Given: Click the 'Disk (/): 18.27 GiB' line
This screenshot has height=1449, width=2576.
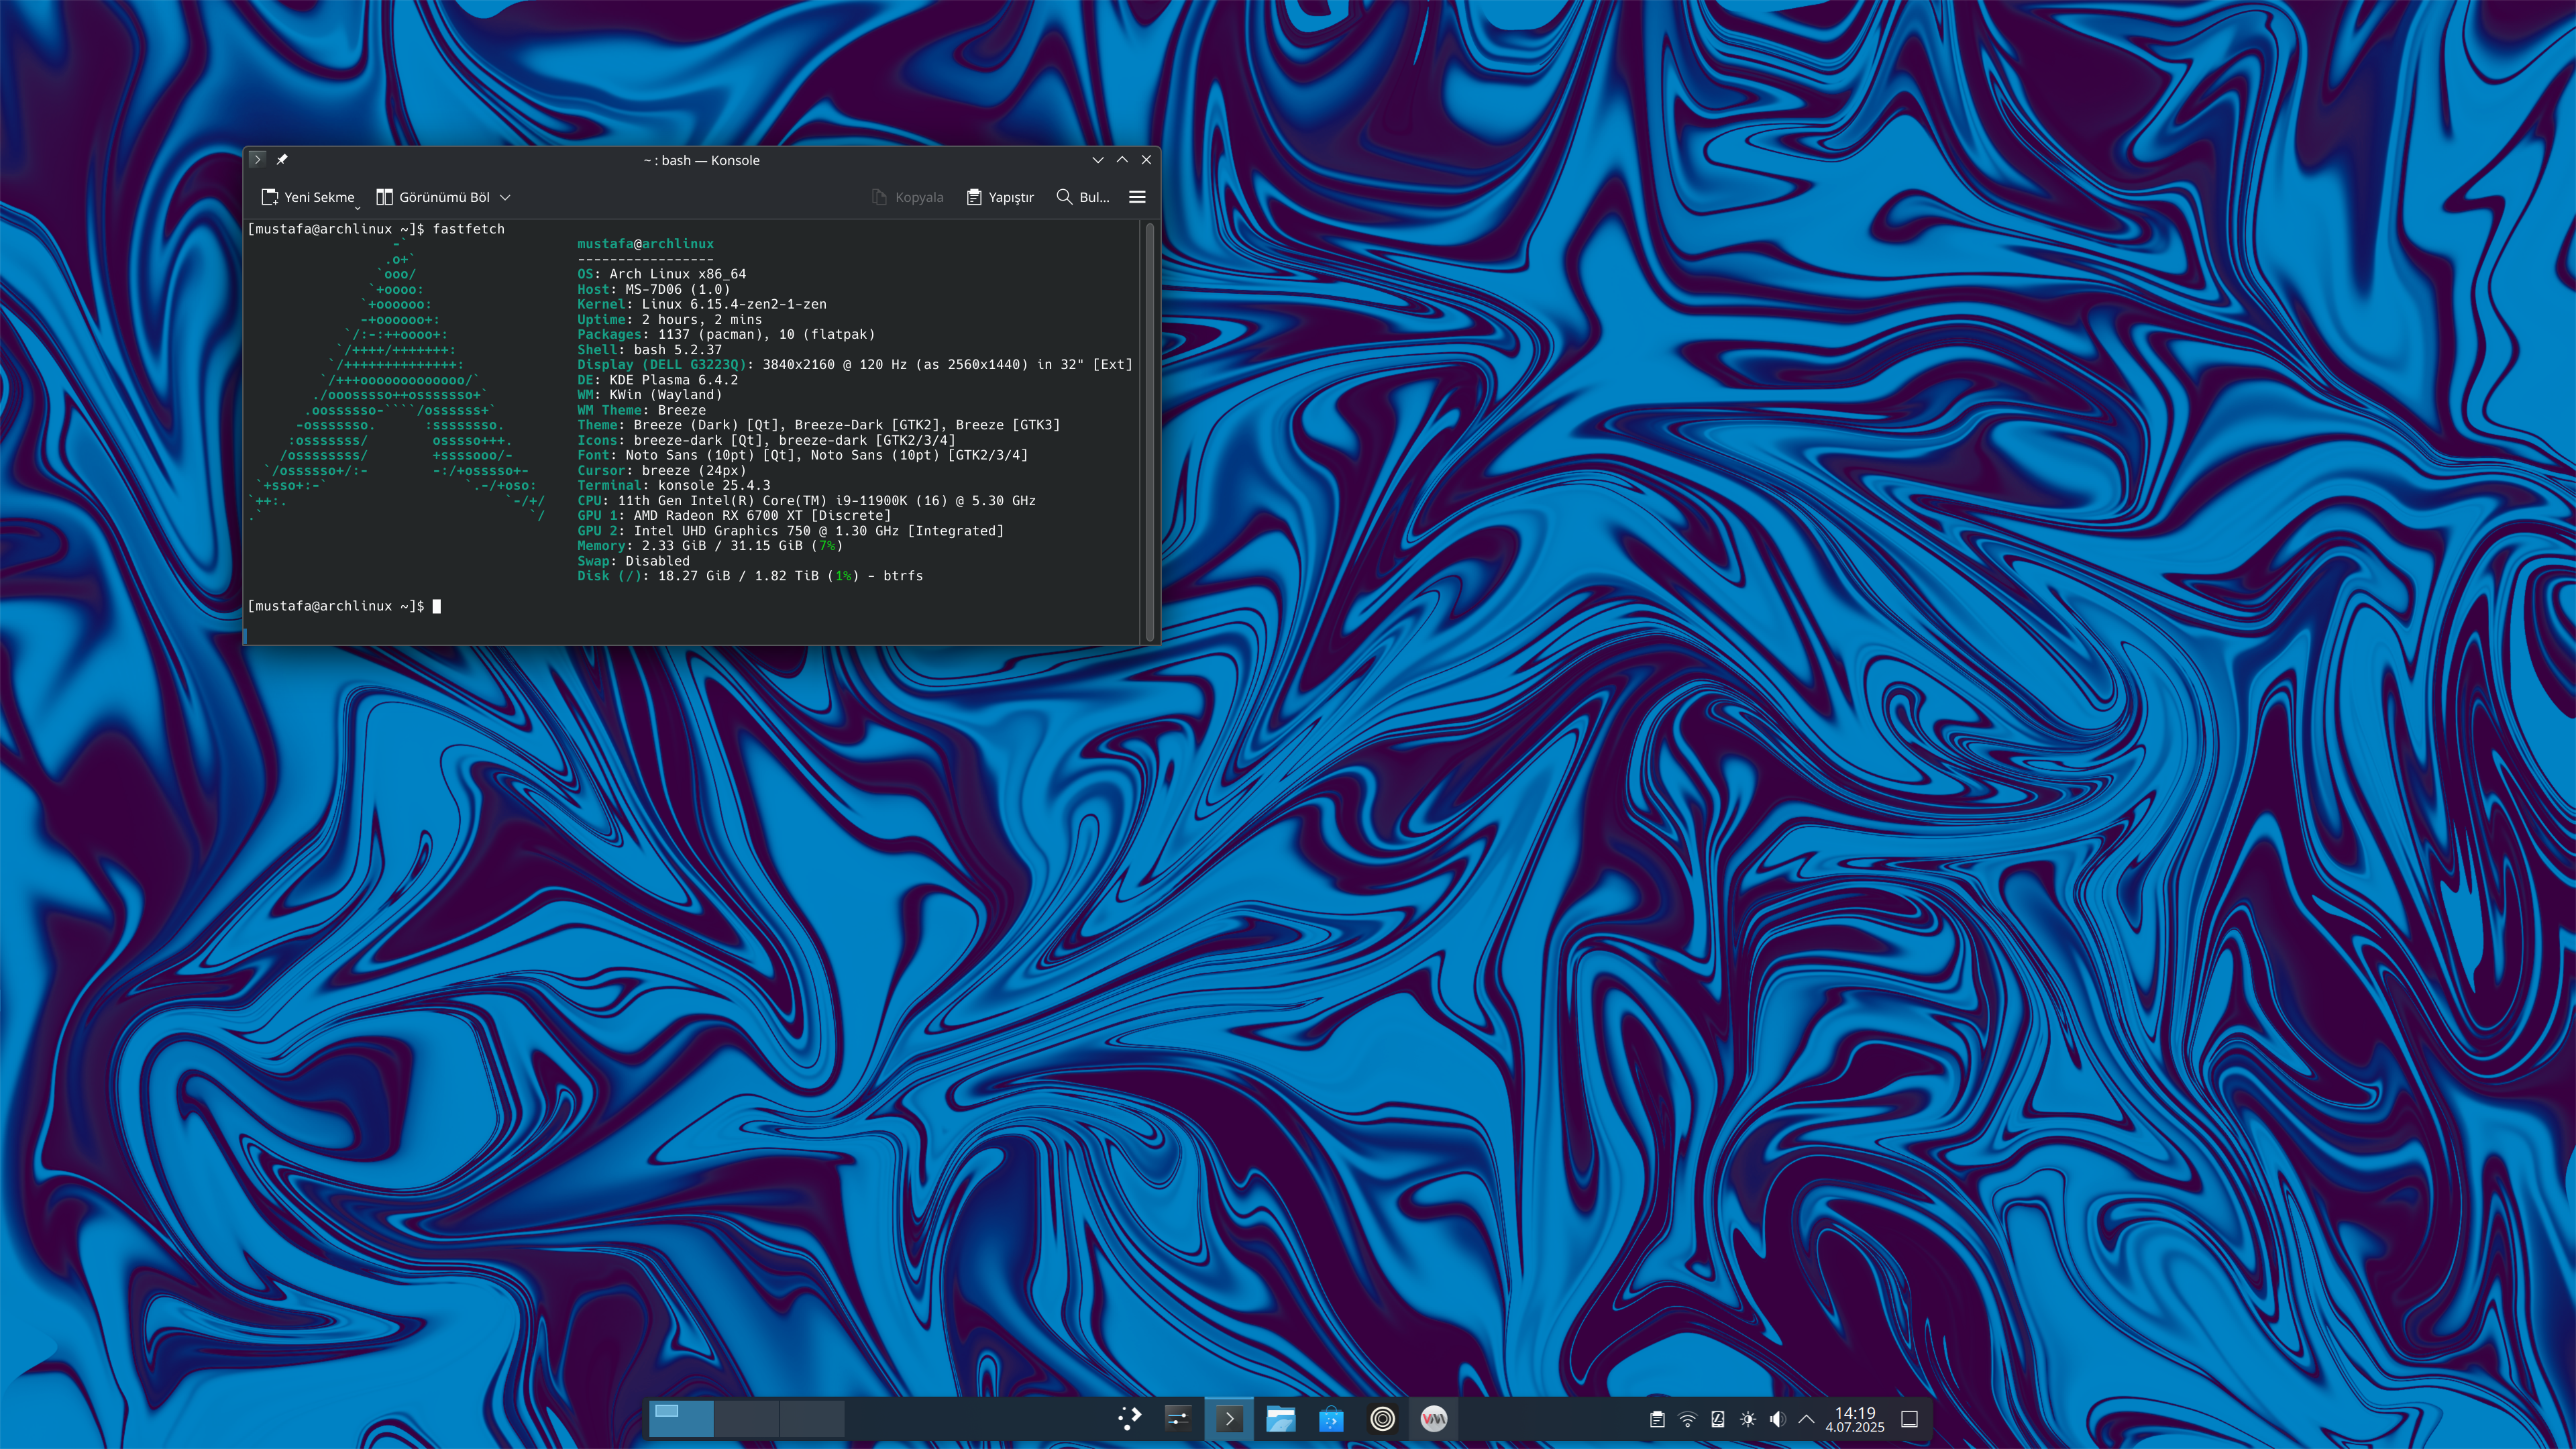Looking at the screenshot, I should tap(750, 576).
